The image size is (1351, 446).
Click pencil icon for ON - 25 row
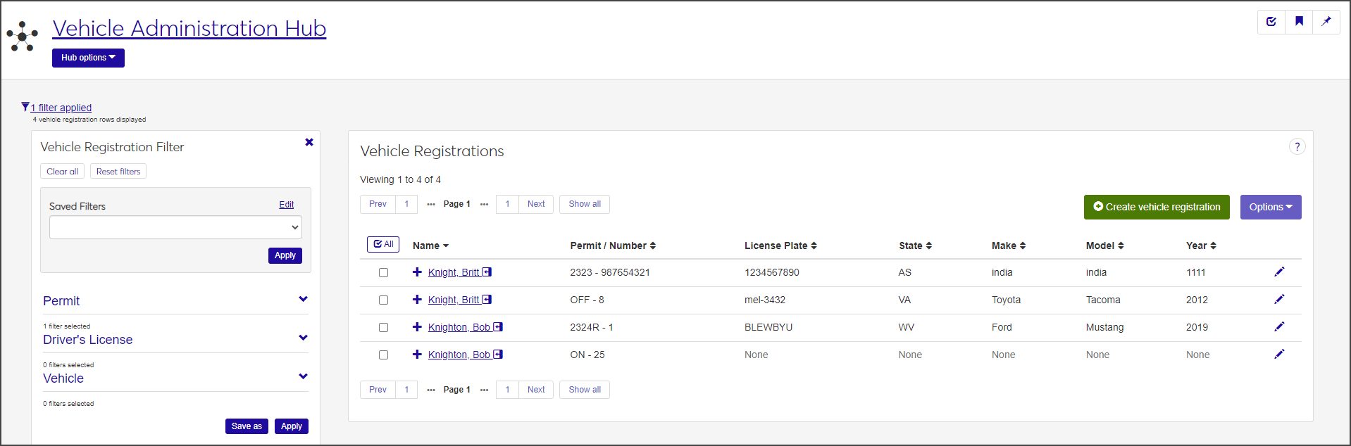[1279, 354]
